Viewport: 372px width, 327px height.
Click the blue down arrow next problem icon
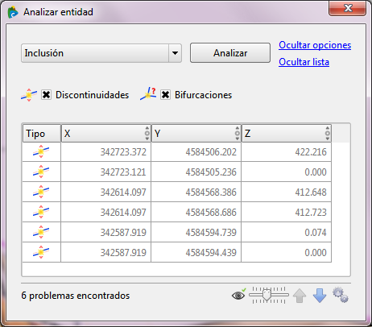pyautogui.click(x=320, y=296)
